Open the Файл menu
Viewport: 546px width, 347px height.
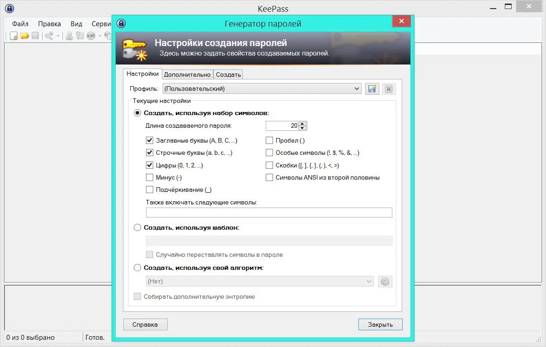[x=20, y=24]
